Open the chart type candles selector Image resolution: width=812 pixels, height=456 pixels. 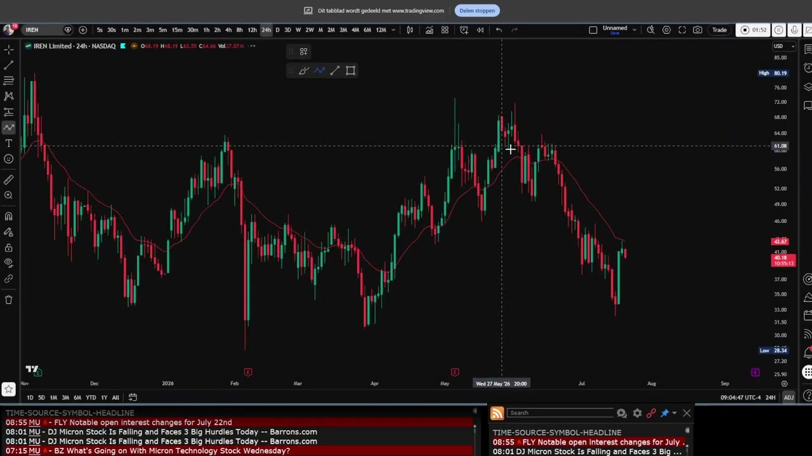[410, 30]
